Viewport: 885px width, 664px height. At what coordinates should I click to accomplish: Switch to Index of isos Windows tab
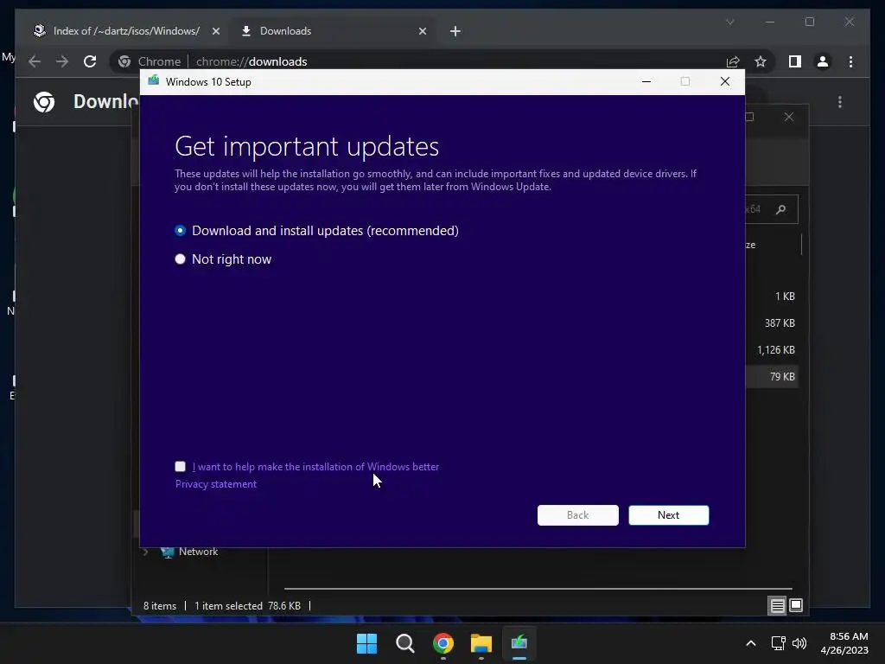point(126,31)
